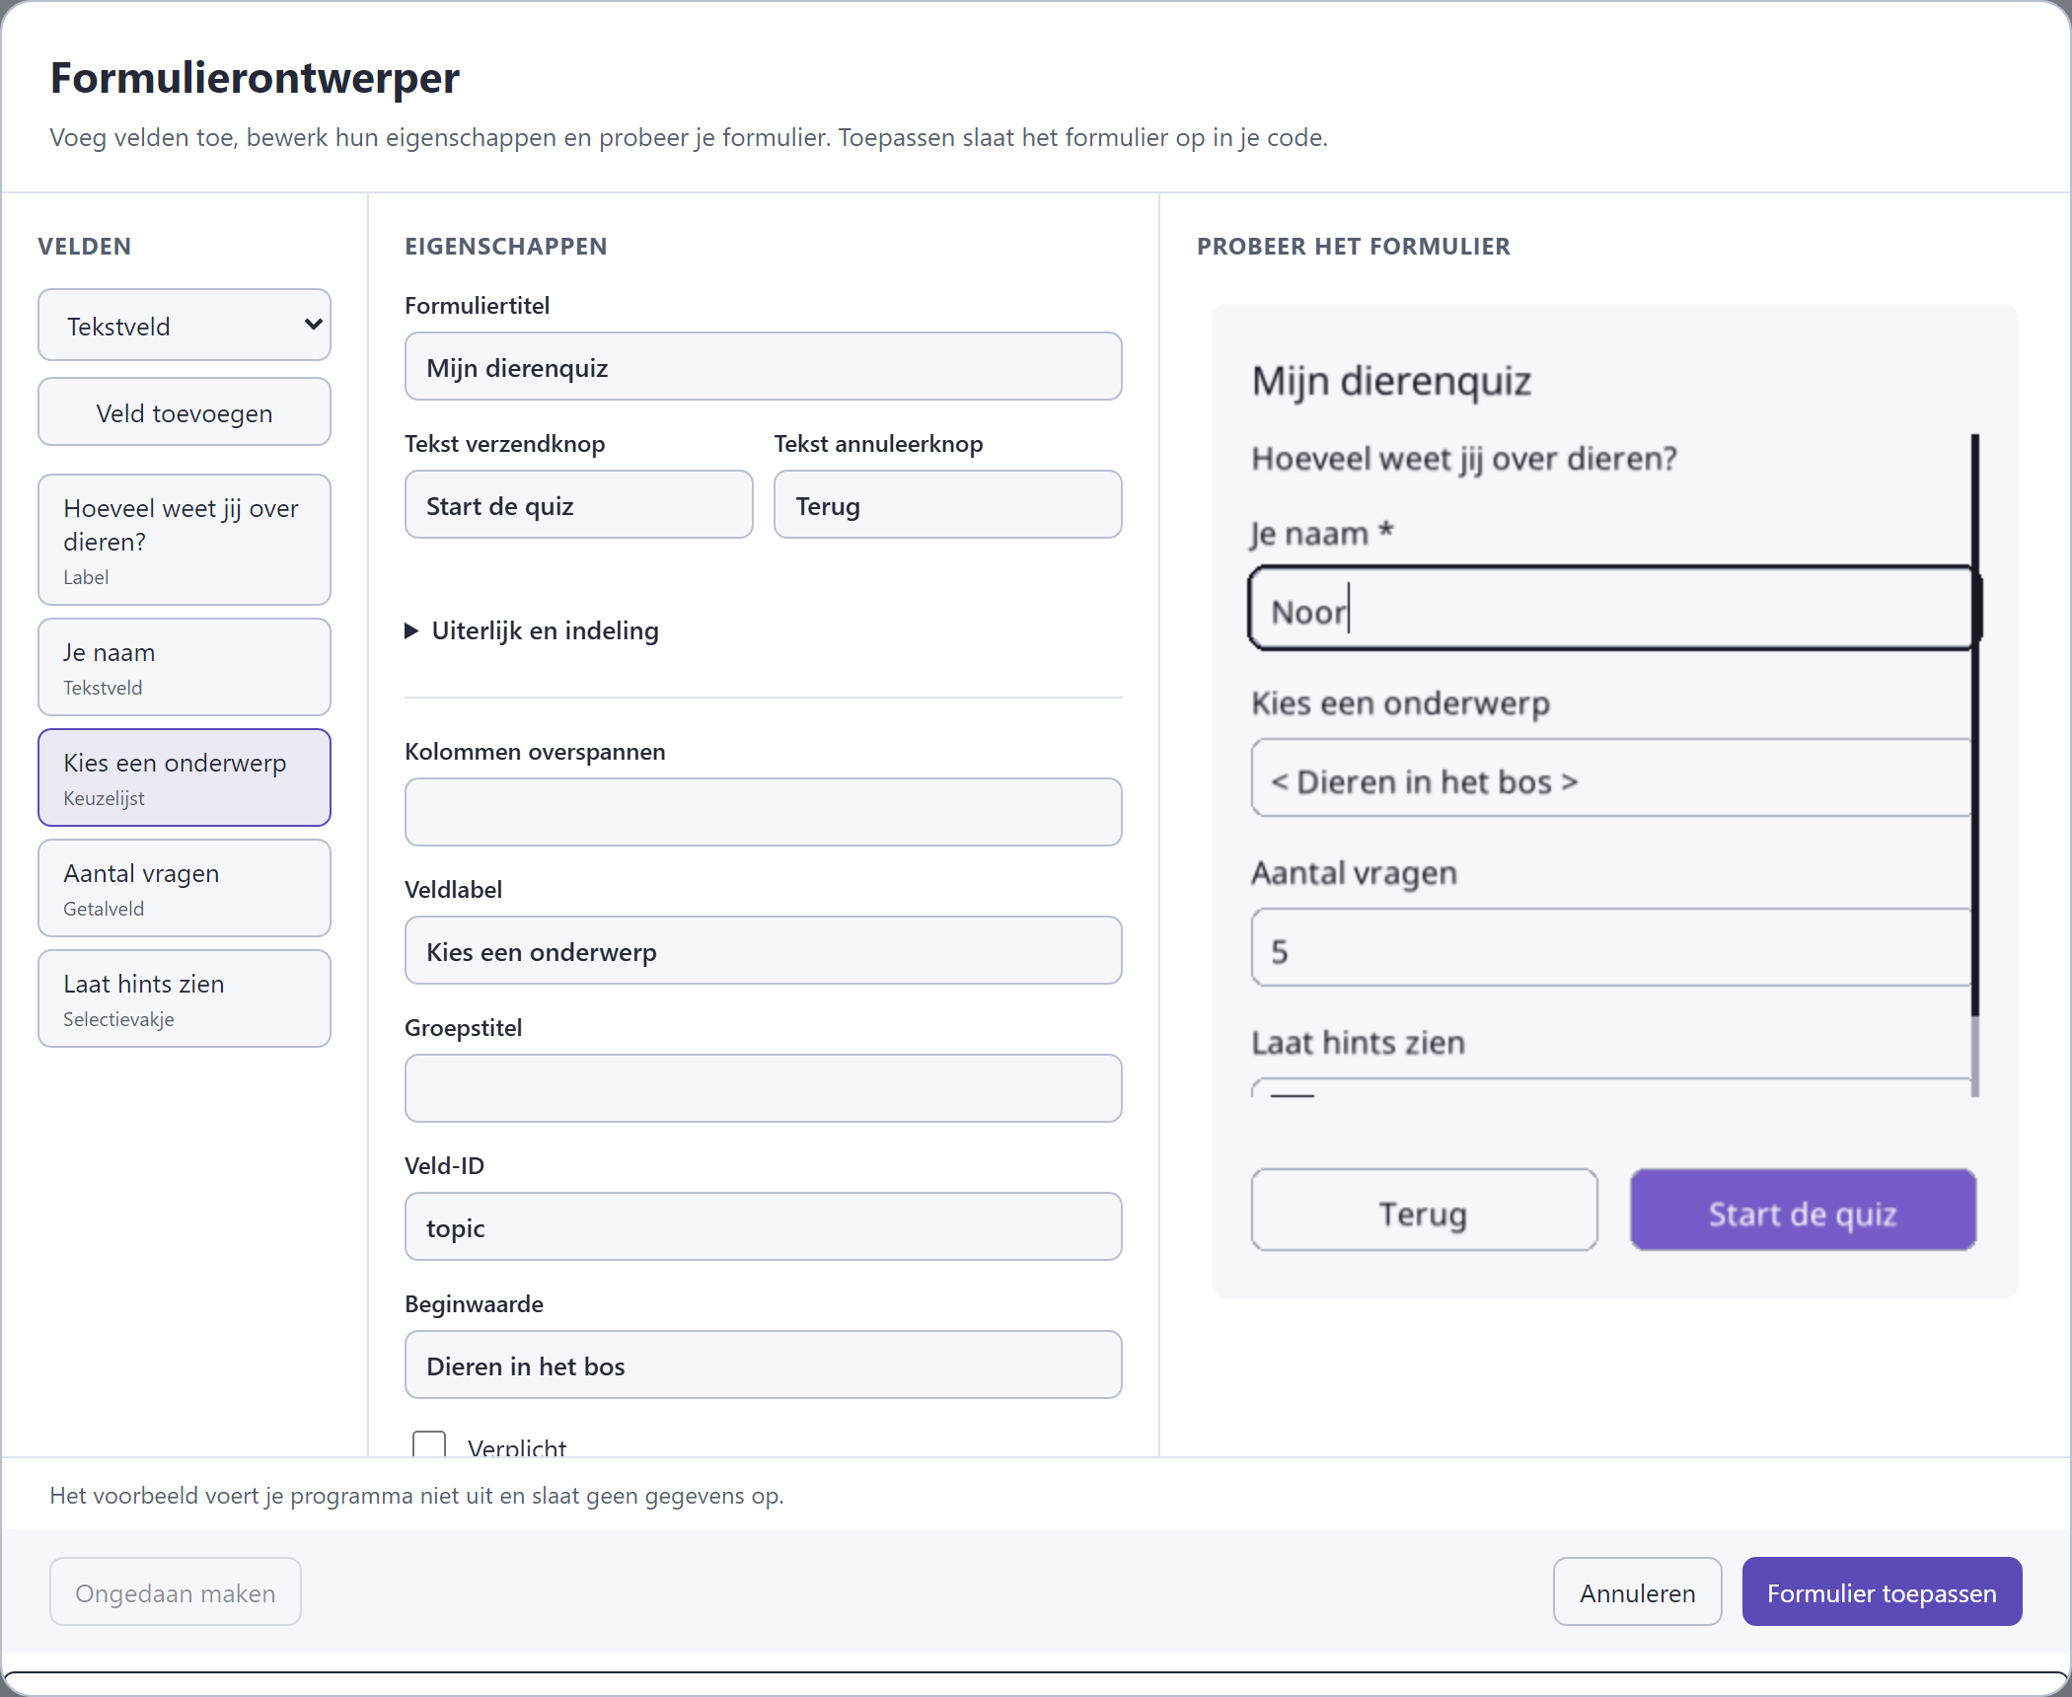
Task: Edit the Formuliertitel input field
Action: coord(763,366)
